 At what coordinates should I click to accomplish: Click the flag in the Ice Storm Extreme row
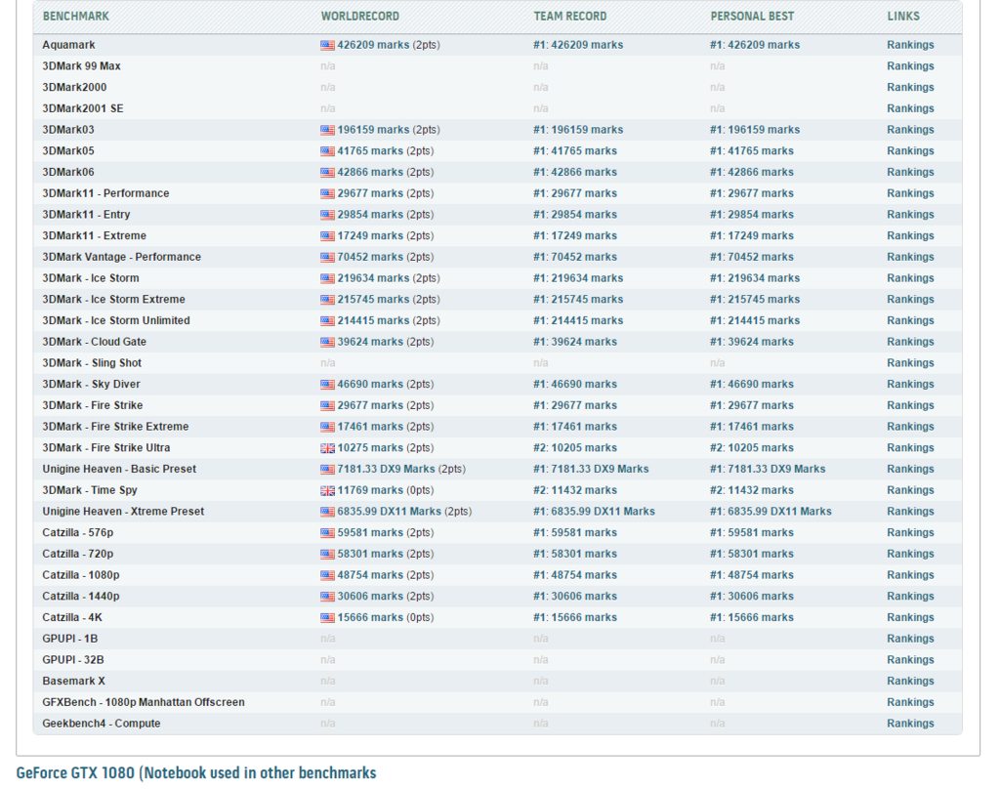327,300
